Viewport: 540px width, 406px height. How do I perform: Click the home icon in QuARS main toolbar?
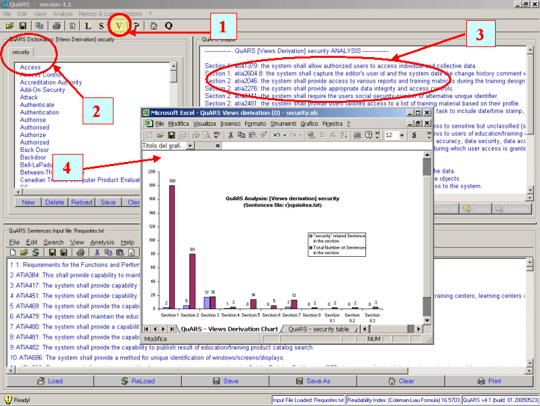tap(154, 26)
